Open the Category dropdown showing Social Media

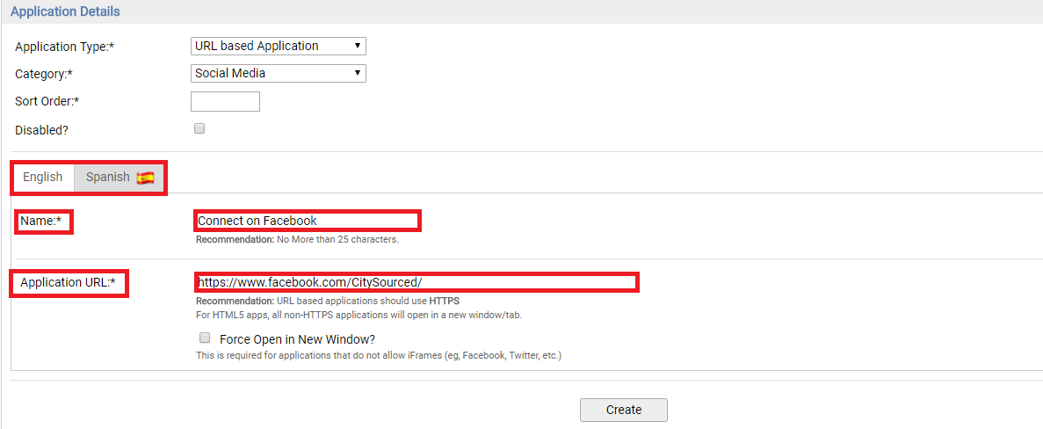278,73
